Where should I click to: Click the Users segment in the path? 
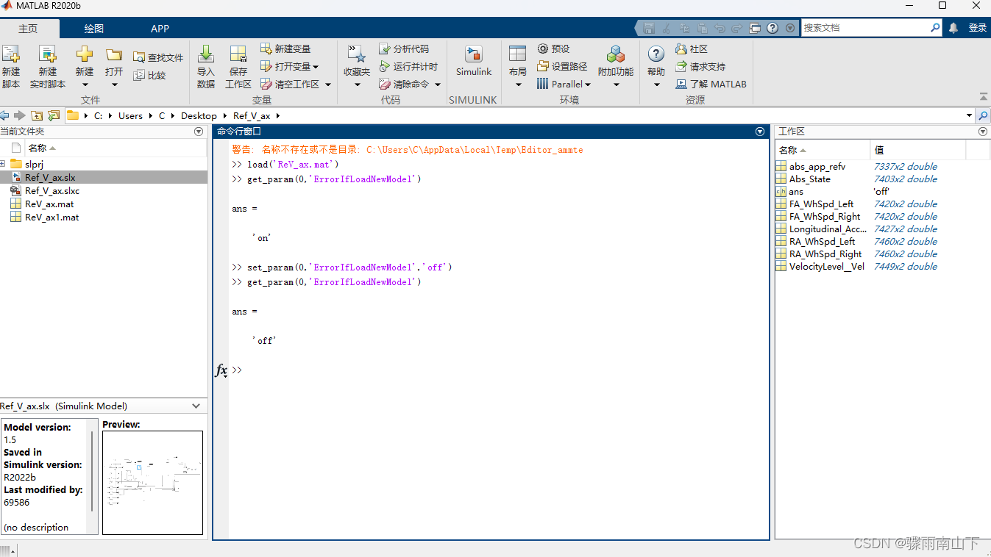point(130,115)
